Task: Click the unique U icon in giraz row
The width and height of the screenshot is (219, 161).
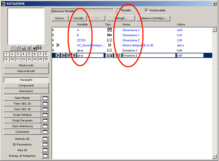Action: [x=74, y=56]
